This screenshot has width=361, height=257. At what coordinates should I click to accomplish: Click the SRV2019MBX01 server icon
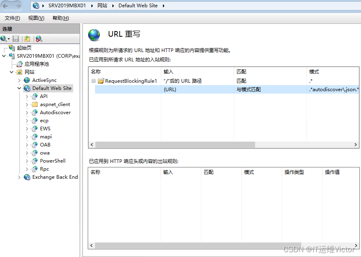tap(12, 56)
